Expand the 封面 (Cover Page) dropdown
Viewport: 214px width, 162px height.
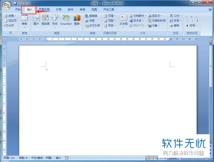pyautogui.click(x=11, y=16)
